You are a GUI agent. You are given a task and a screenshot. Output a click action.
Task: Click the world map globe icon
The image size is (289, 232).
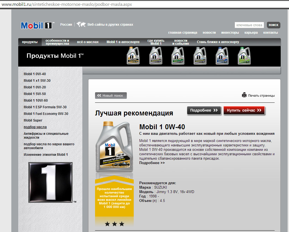pos(81,25)
